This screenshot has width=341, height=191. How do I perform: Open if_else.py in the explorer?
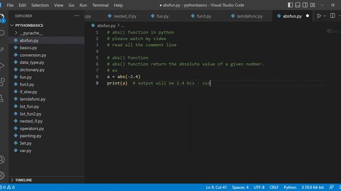pyautogui.click(x=28, y=92)
